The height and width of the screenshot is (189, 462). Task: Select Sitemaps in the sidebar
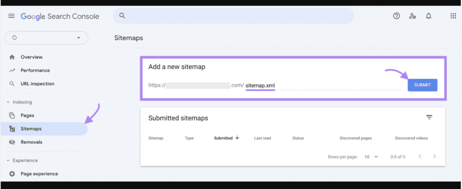pos(44,129)
